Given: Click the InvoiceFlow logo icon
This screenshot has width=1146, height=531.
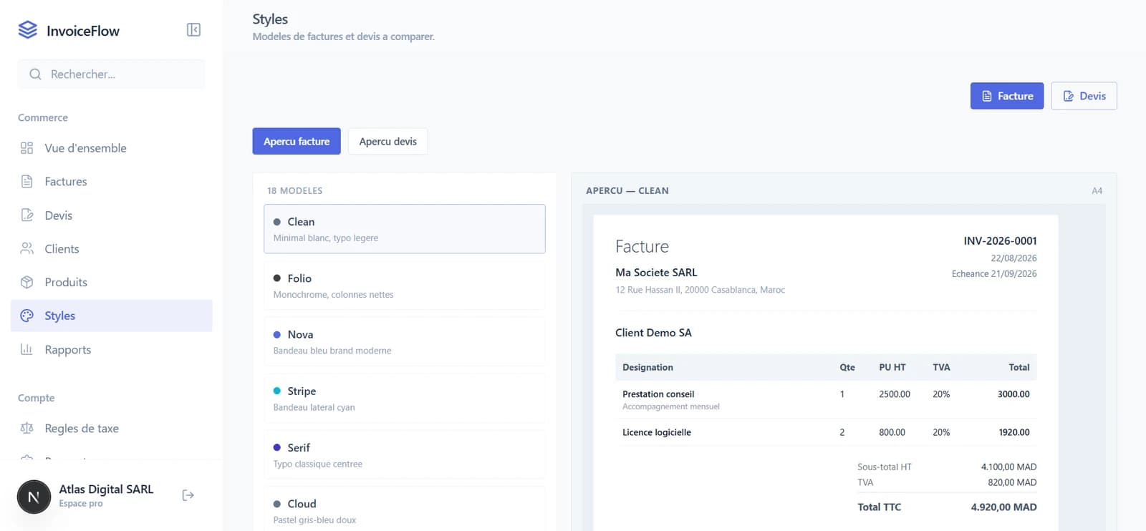Looking at the screenshot, I should [x=27, y=29].
